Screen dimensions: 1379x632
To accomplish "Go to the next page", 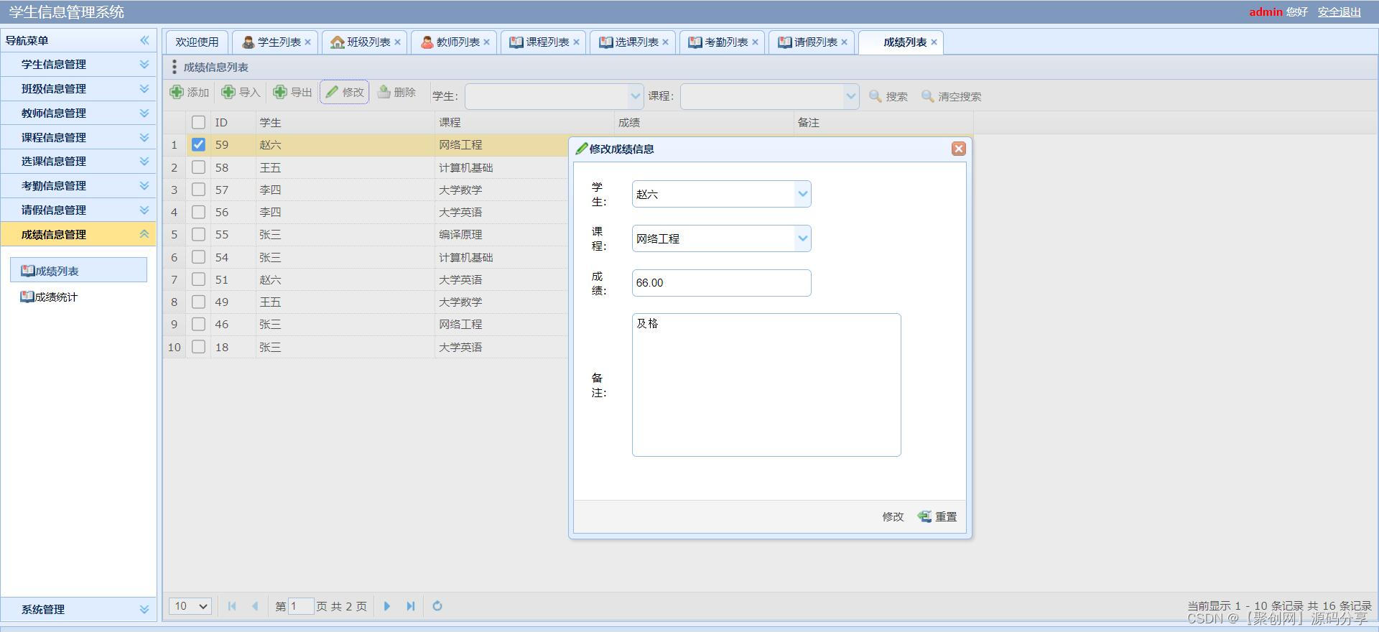I will (x=387, y=606).
